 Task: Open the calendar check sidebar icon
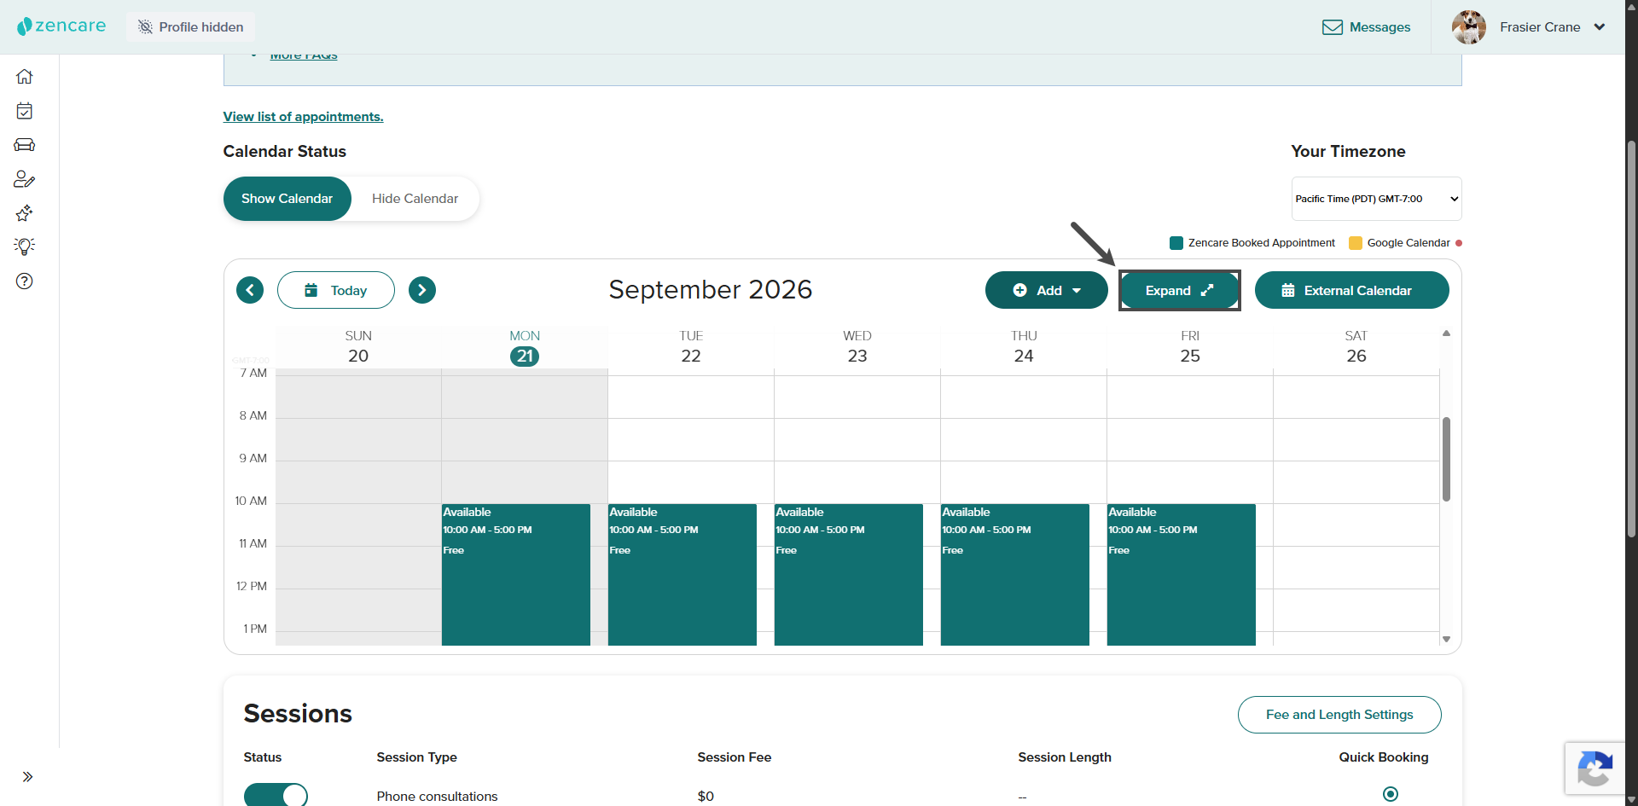(25, 111)
